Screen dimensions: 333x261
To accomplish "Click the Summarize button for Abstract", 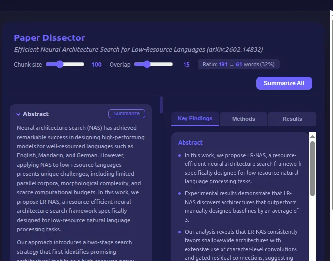I will (126, 113).
